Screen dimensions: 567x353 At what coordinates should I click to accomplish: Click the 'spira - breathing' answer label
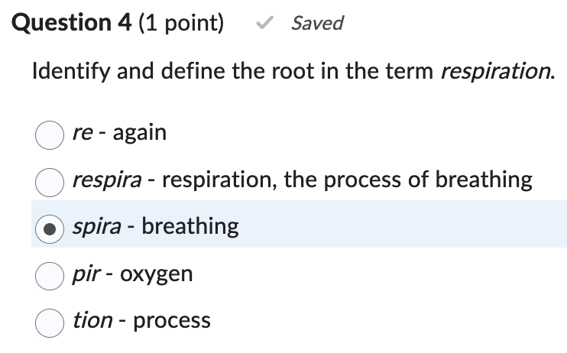[155, 226]
